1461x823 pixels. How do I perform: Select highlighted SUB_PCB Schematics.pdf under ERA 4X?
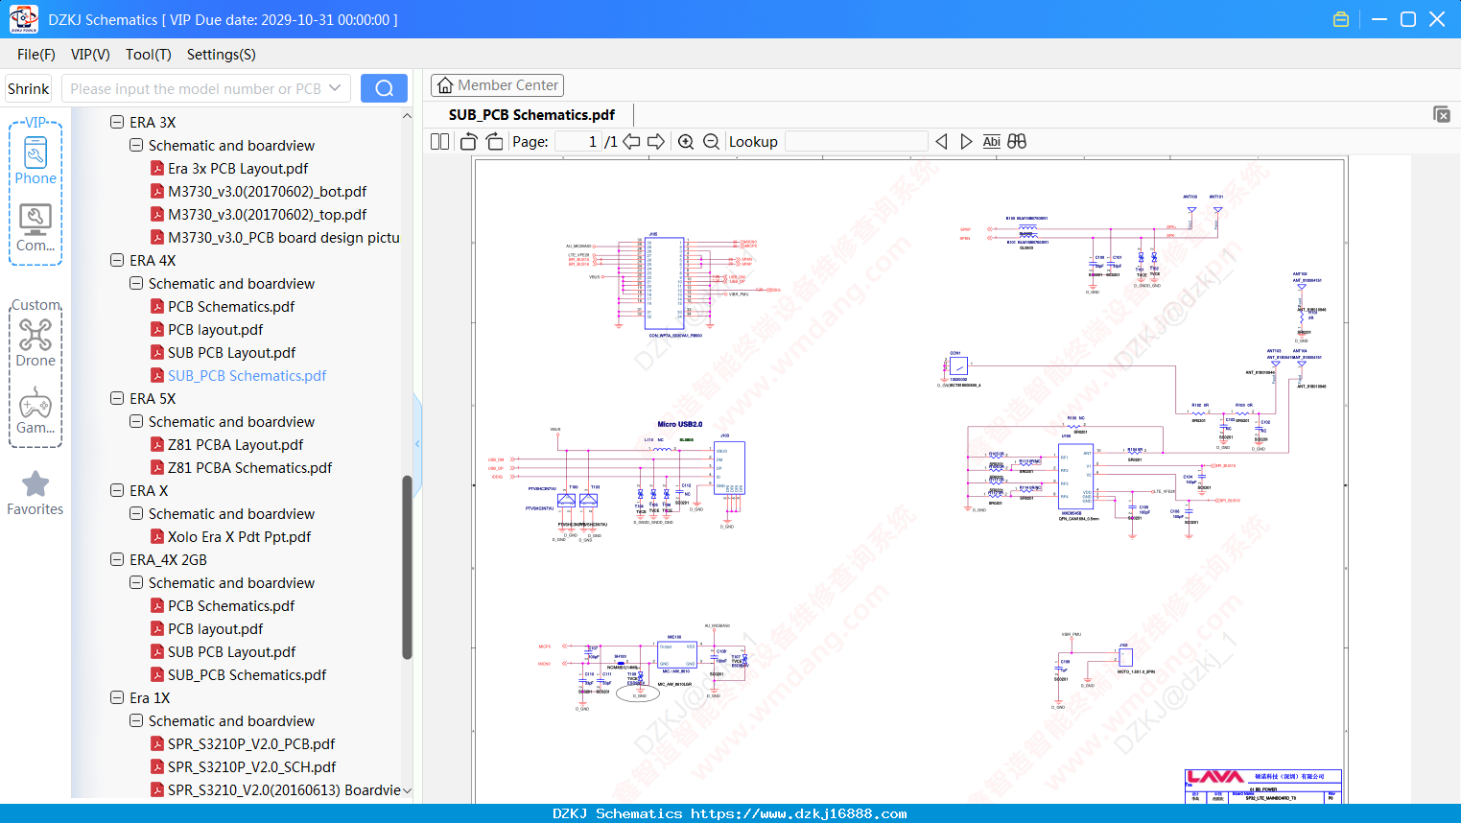(x=247, y=375)
